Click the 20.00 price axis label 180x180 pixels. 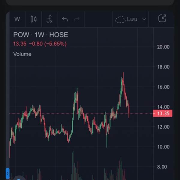point(163,47)
